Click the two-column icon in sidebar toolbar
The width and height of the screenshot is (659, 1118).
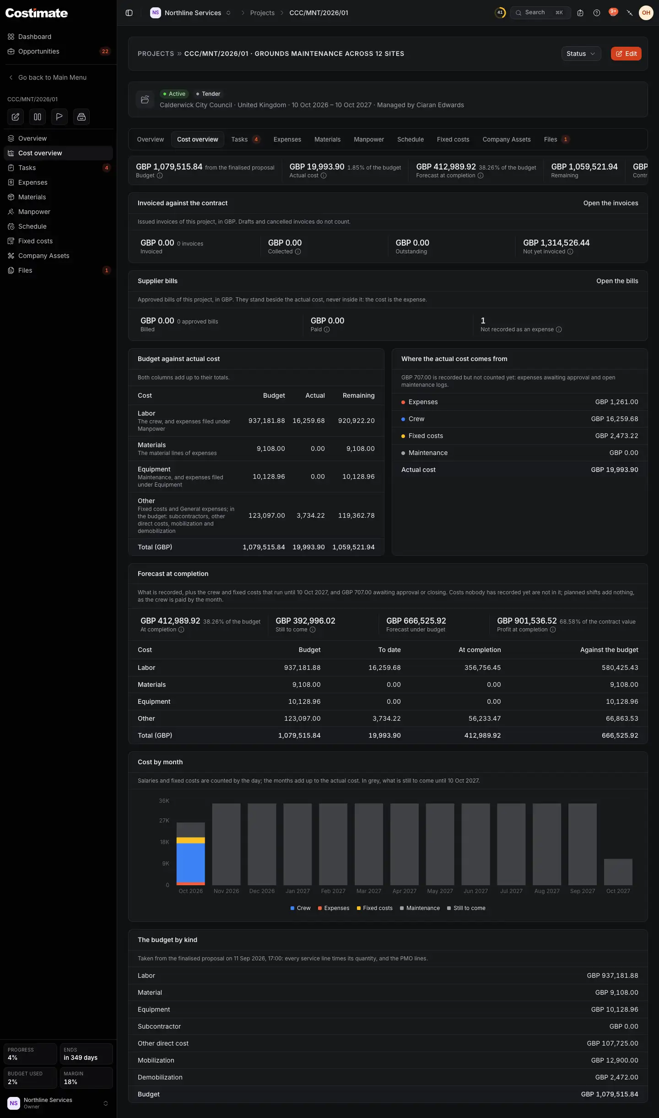coord(38,117)
